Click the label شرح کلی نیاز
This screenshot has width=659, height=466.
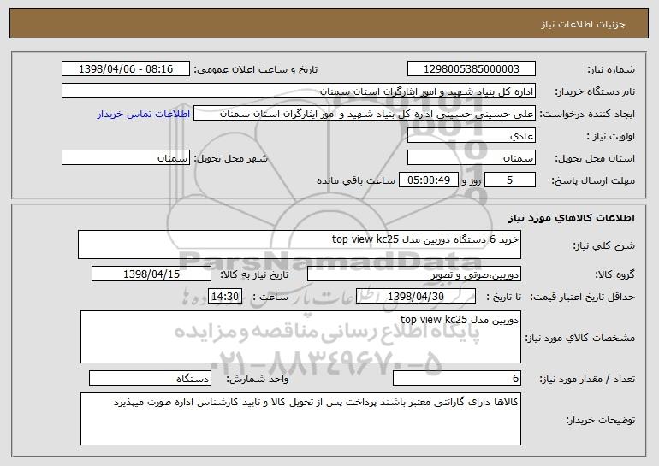(604, 245)
